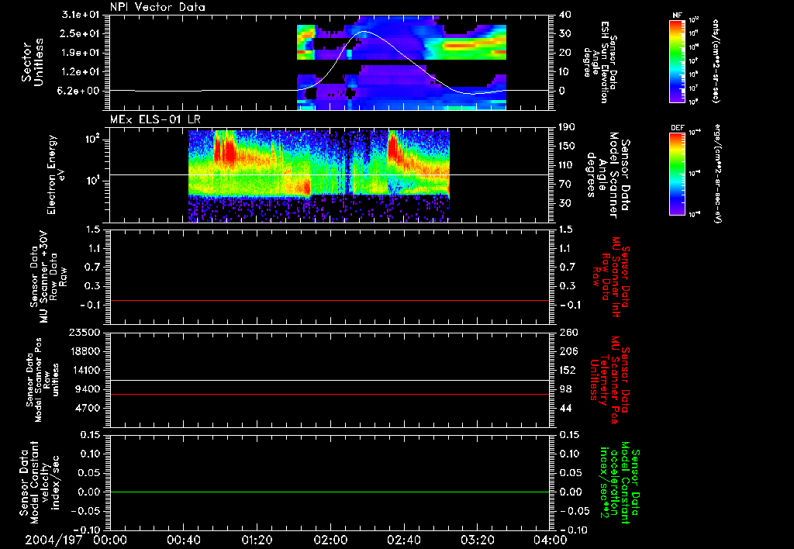
Task: Click the 02:40 time axis label
Action: (403, 540)
